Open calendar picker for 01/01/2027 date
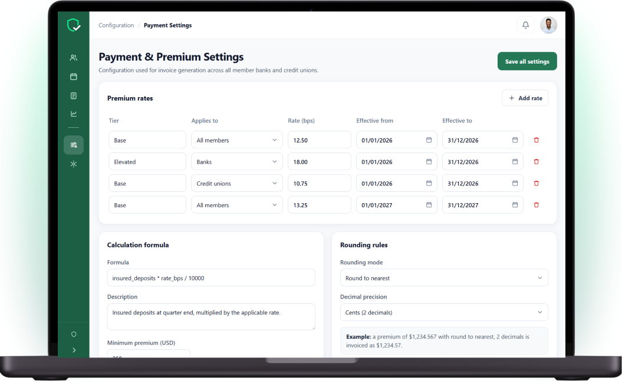Screen dimensions: 622x381 429,205
